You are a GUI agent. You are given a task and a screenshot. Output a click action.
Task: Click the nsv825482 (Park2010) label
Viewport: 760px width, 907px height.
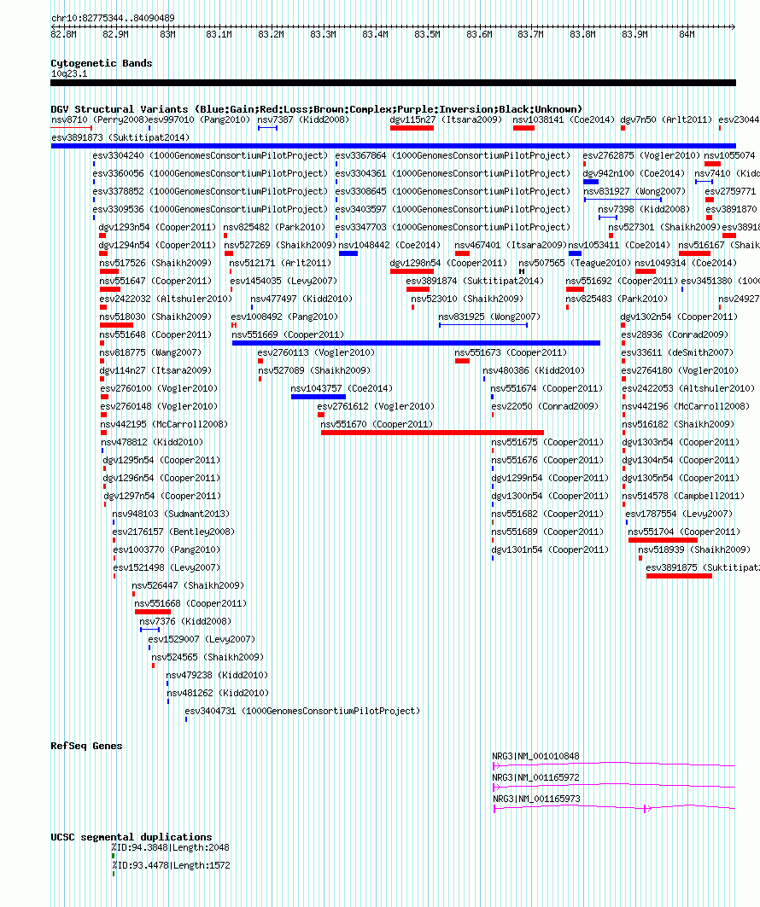(274, 227)
